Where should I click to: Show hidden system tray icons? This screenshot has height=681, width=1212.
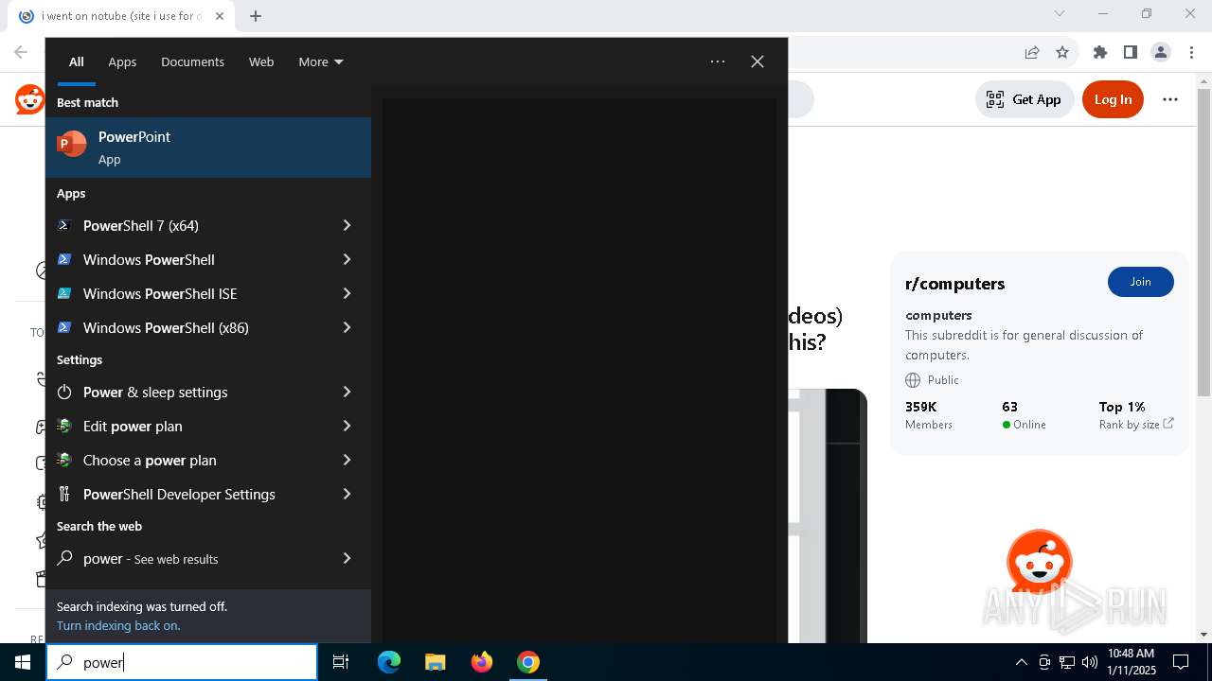click(x=1021, y=662)
